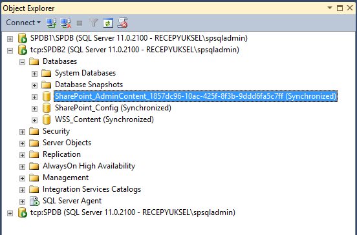Expand the SharePoint_Config database node
Viewport: 357px width, 235px height.
point(34,108)
